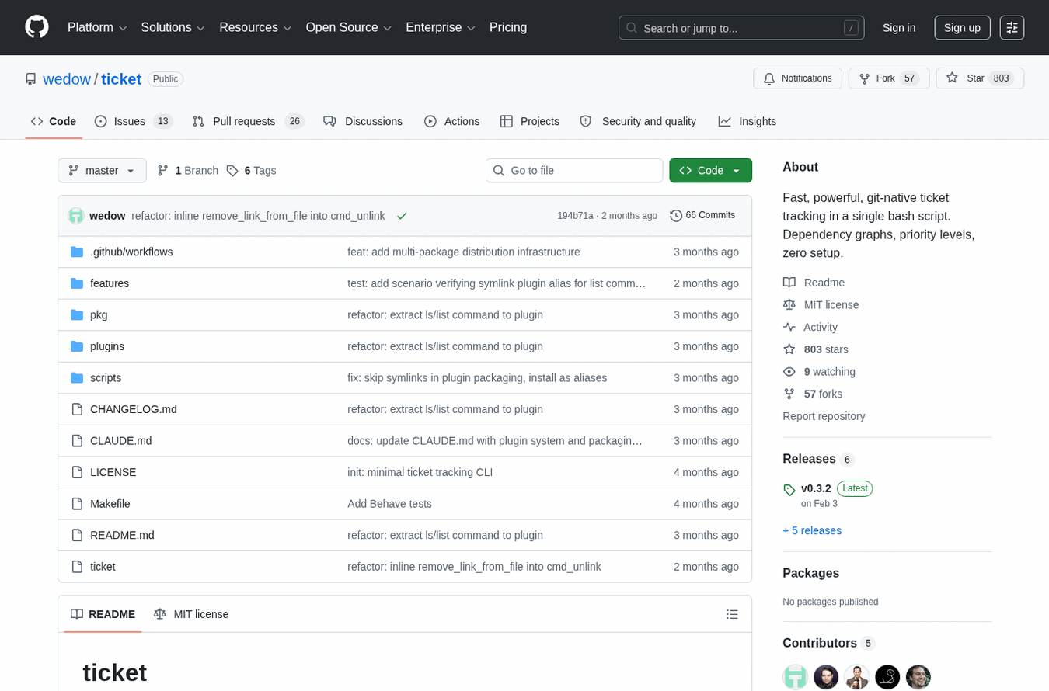Open the ticket script file

(x=103, y=567)
